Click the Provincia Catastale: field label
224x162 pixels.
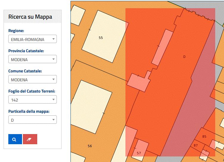tap(26, 51)
